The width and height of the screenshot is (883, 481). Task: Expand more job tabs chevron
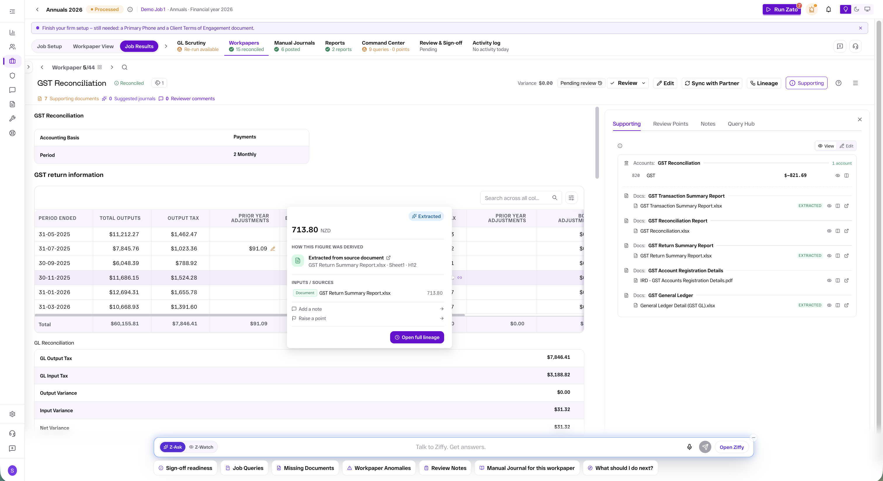(166, 46)
